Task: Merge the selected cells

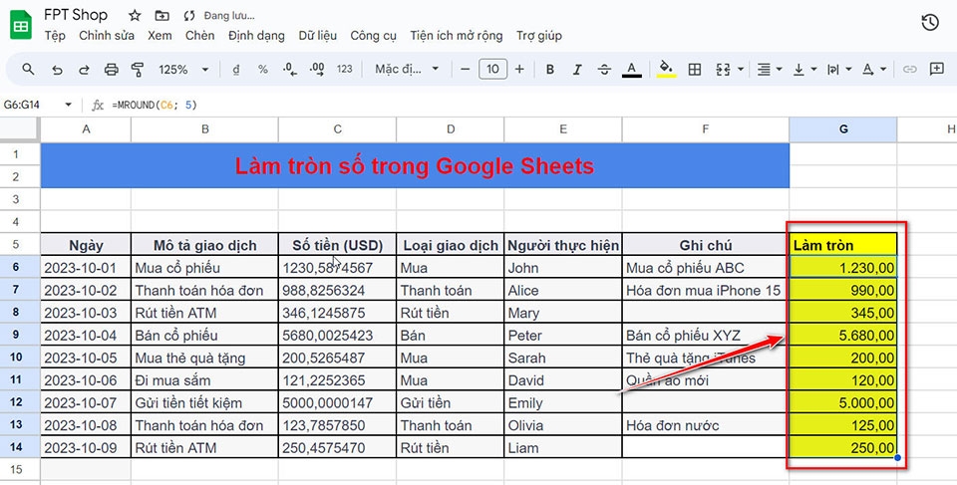Action: pos(724,70)
